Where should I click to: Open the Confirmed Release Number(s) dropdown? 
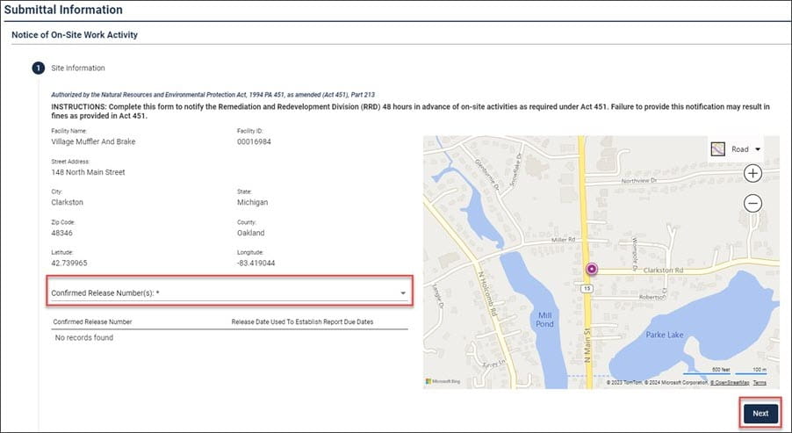[229, 292]
